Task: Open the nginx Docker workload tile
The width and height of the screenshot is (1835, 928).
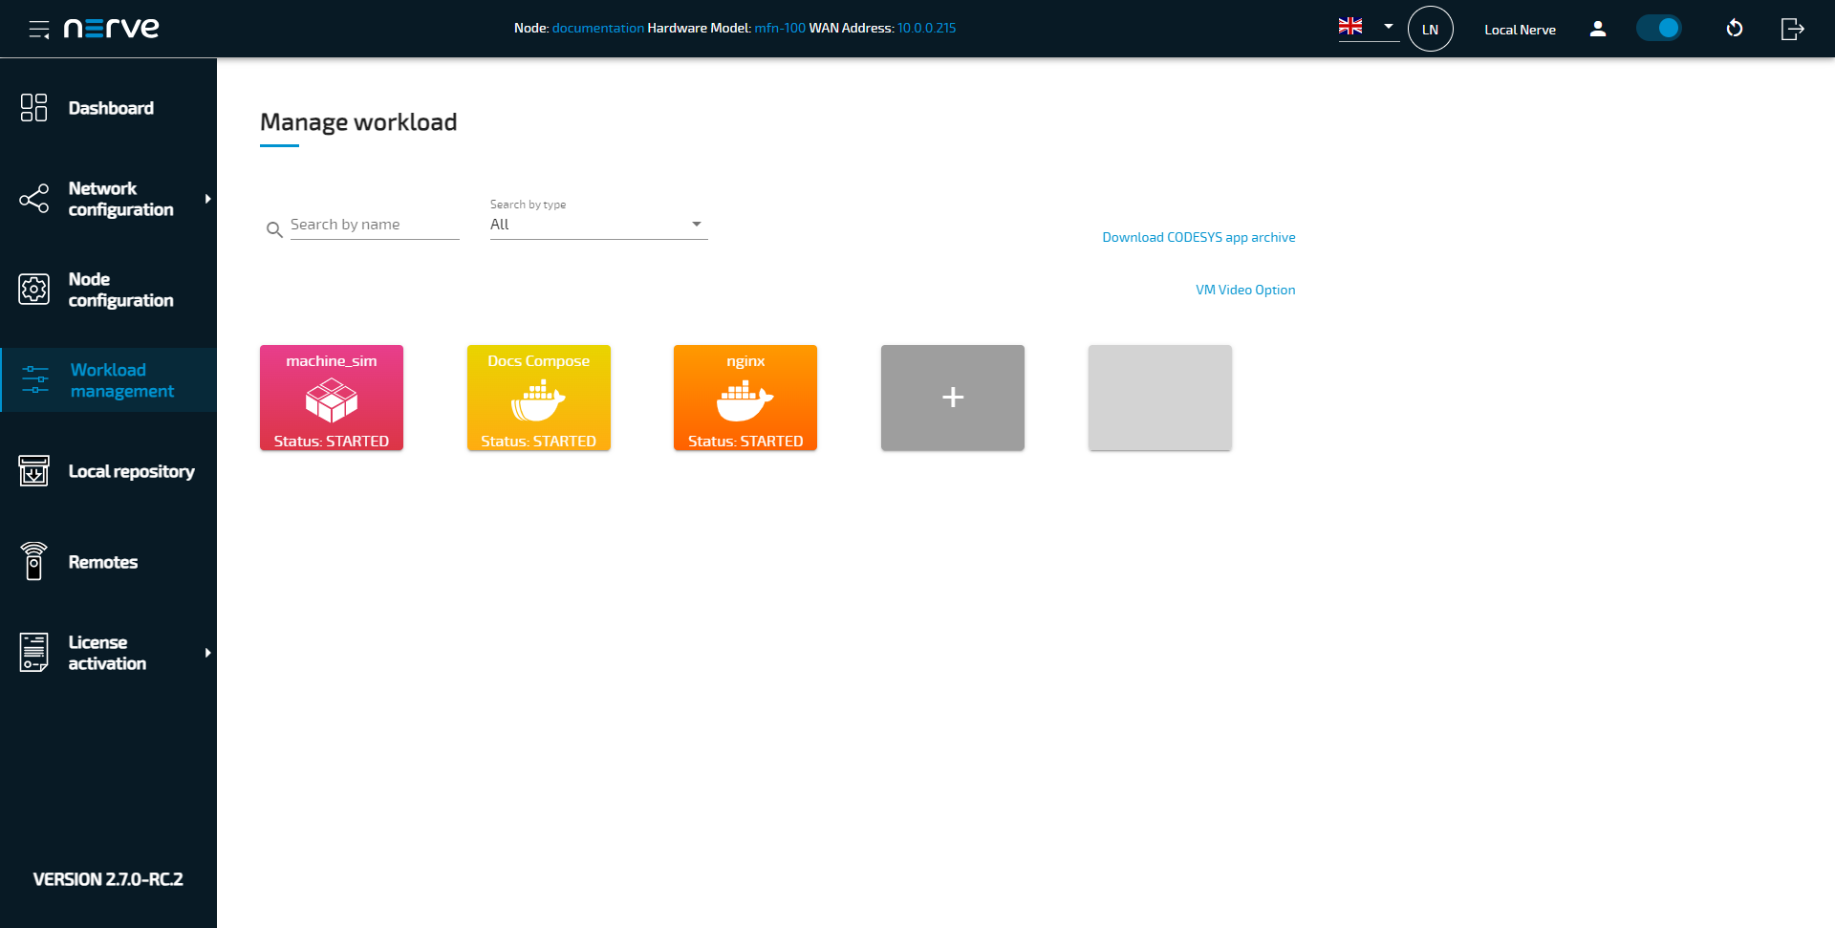Action: pyautogui.click(x=745, y=398)
